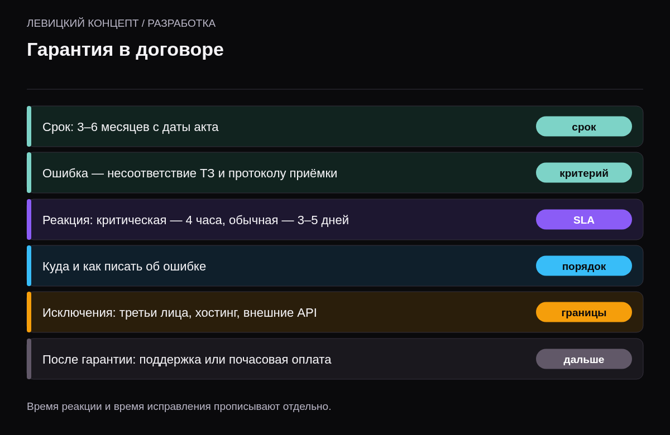Click «После гарантии: поддержка или почасовая оплата»
Screen dimensions: 670x435
tap(187, 360)
